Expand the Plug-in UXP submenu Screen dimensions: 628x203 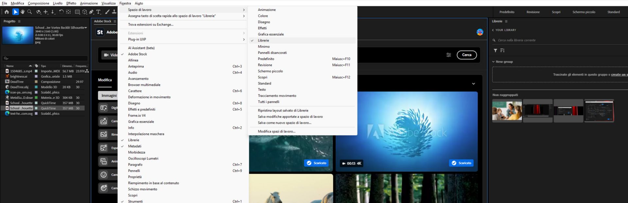183,40
